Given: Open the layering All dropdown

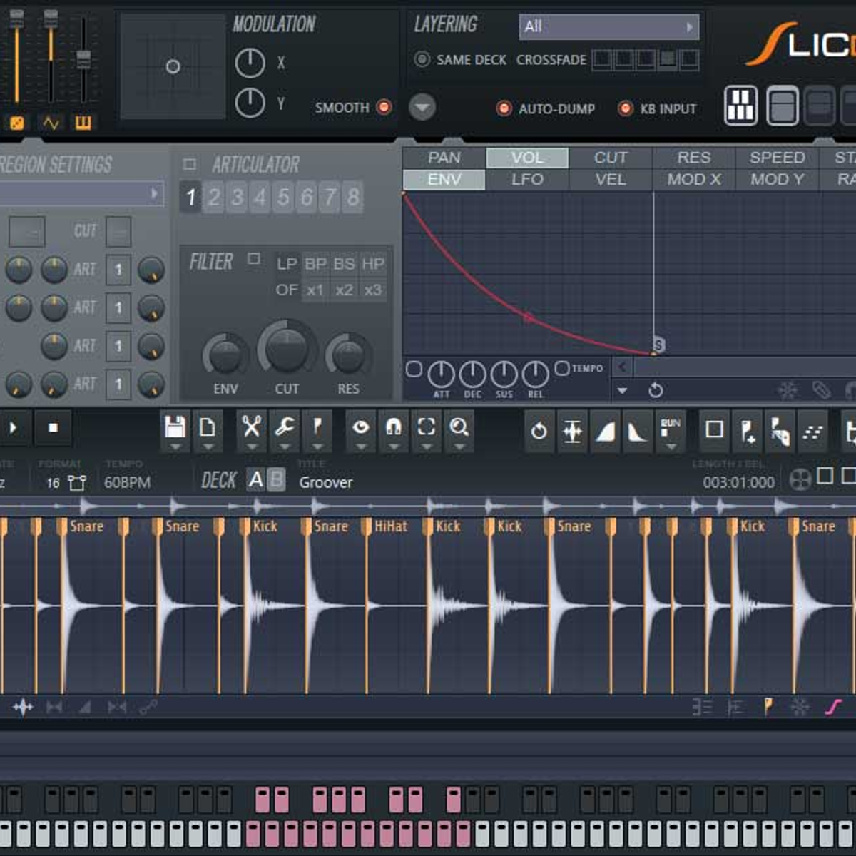Looking at the screenshot, I should pyautogui.click(x=608, y=26).
